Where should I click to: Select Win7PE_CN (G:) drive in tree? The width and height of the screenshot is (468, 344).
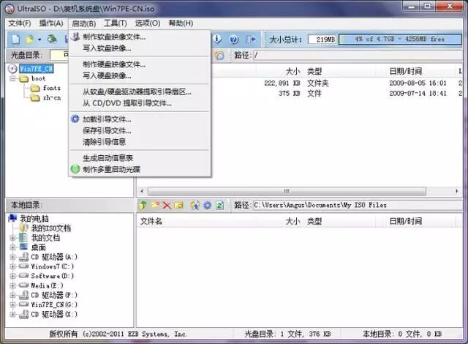[x=54, y=304]
